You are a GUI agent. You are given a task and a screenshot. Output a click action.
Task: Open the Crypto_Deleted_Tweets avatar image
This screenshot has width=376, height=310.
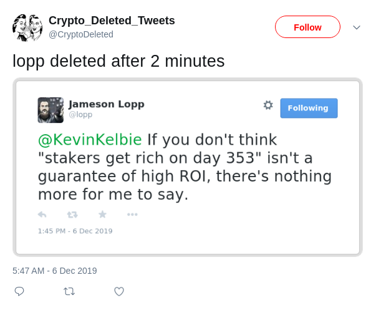coord(27,27)
